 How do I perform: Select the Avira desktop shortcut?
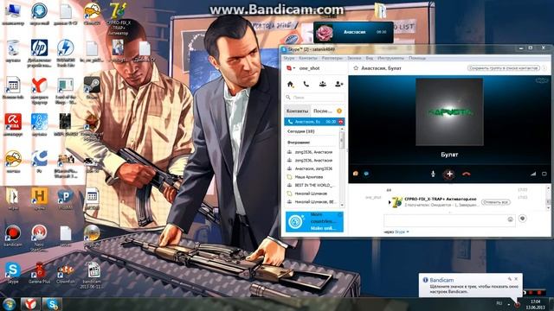pos(13,124)
